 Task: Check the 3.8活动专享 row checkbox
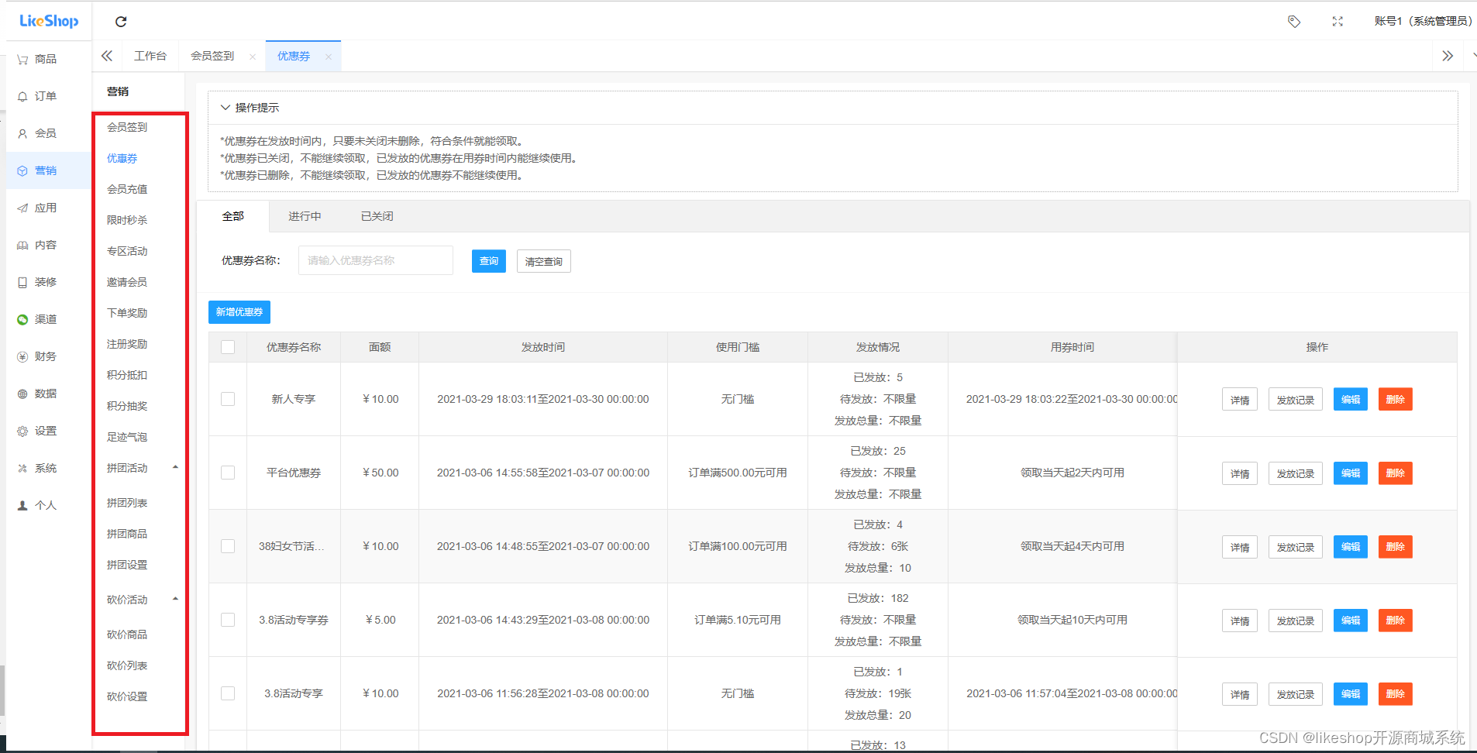(x=228, y=693)
